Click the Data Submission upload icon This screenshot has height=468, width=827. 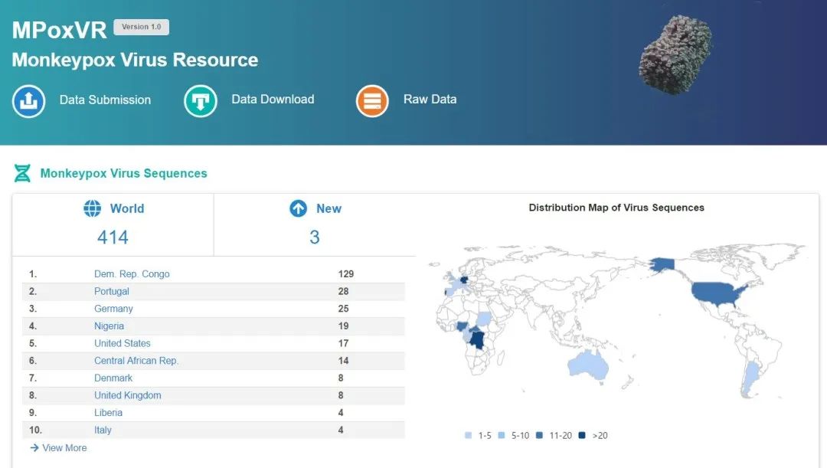[28, 100]
